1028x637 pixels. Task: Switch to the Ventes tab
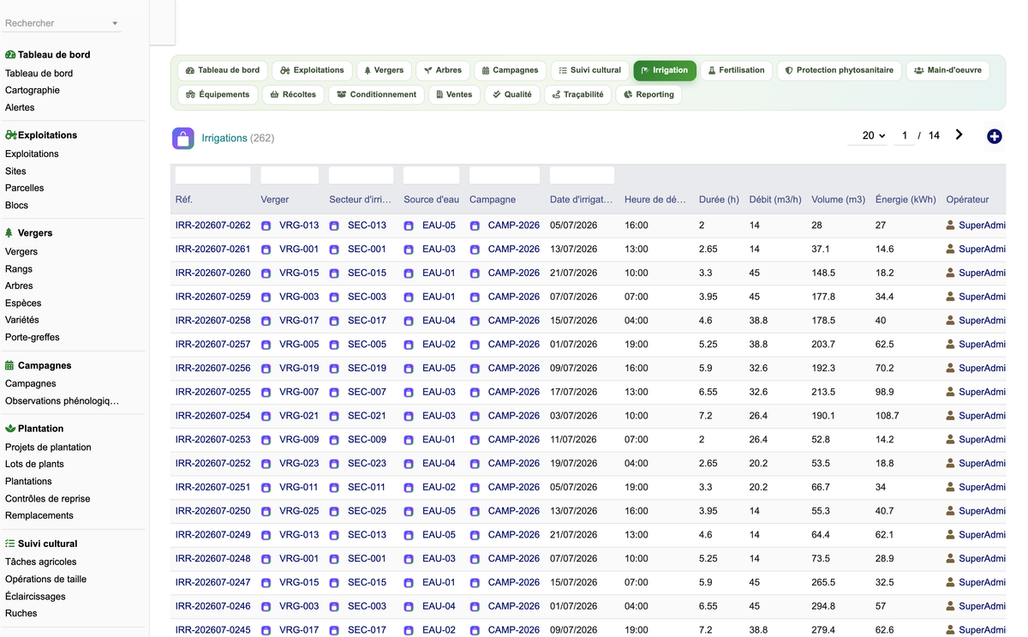[454, 94]
